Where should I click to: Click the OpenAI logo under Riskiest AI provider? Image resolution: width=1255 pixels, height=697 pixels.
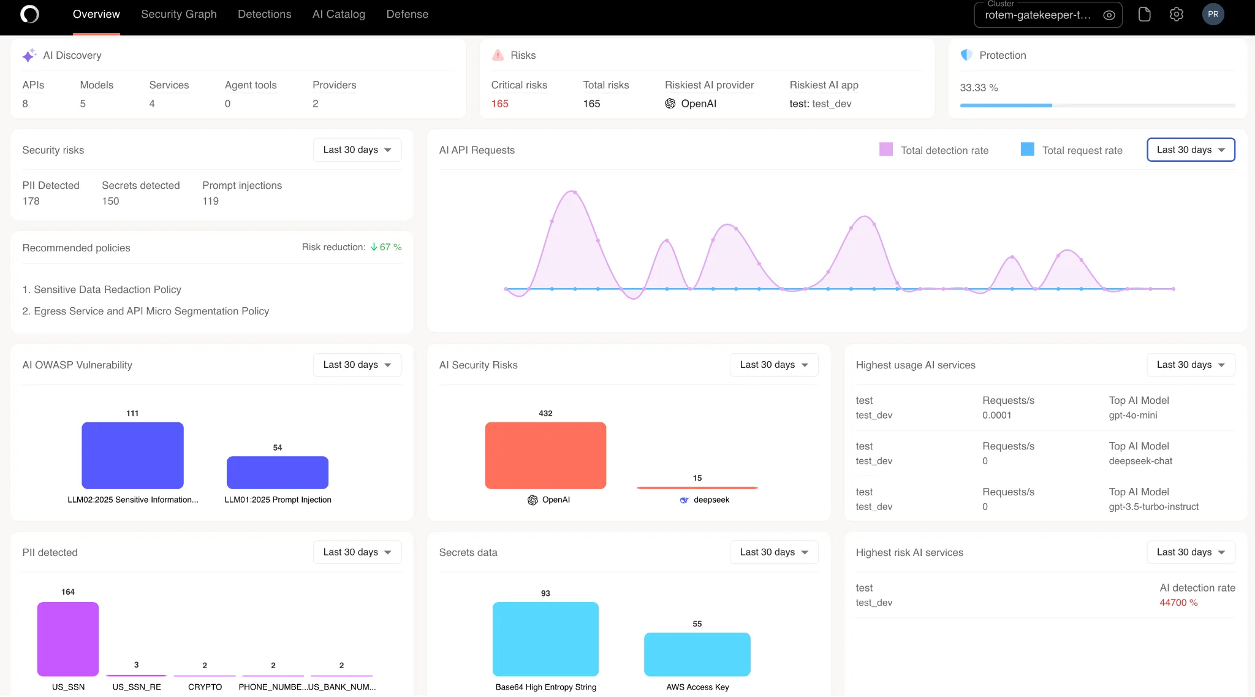tap(670, 104)
